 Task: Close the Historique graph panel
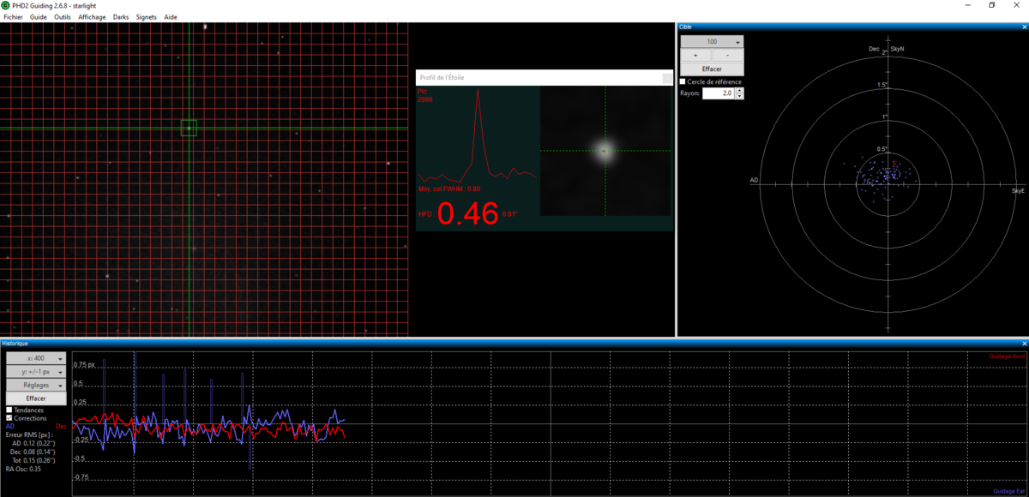tap(1023, 343)
